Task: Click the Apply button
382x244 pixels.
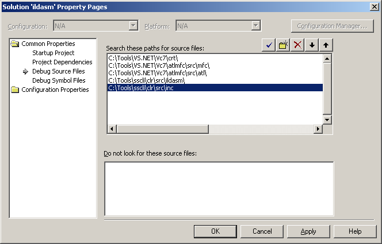Action: click(308, 231)
